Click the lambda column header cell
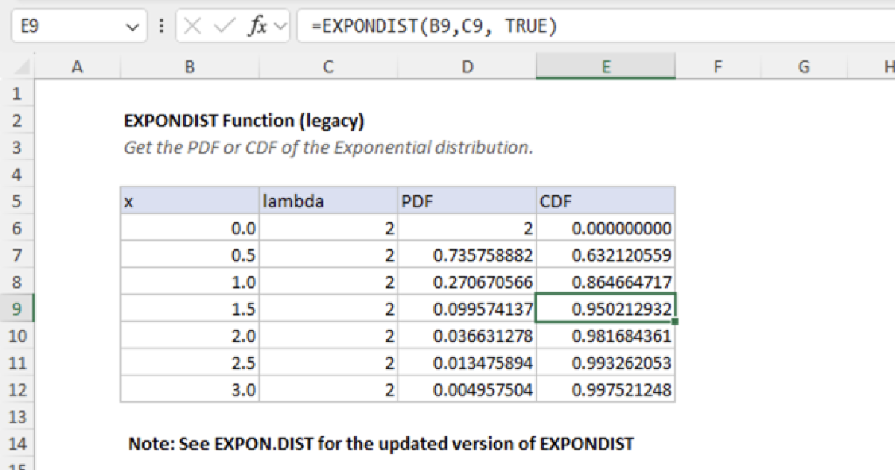The height and width of the screenshot is (470, 895). [x=328, y=201]
